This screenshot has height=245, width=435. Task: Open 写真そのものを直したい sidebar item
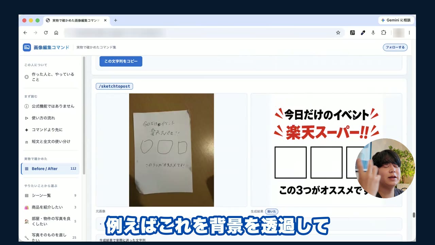click(x=50, y=237)
